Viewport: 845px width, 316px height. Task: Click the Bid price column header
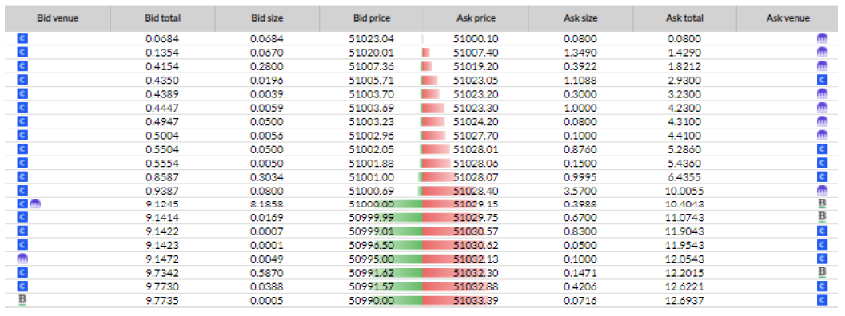(371, 18)
